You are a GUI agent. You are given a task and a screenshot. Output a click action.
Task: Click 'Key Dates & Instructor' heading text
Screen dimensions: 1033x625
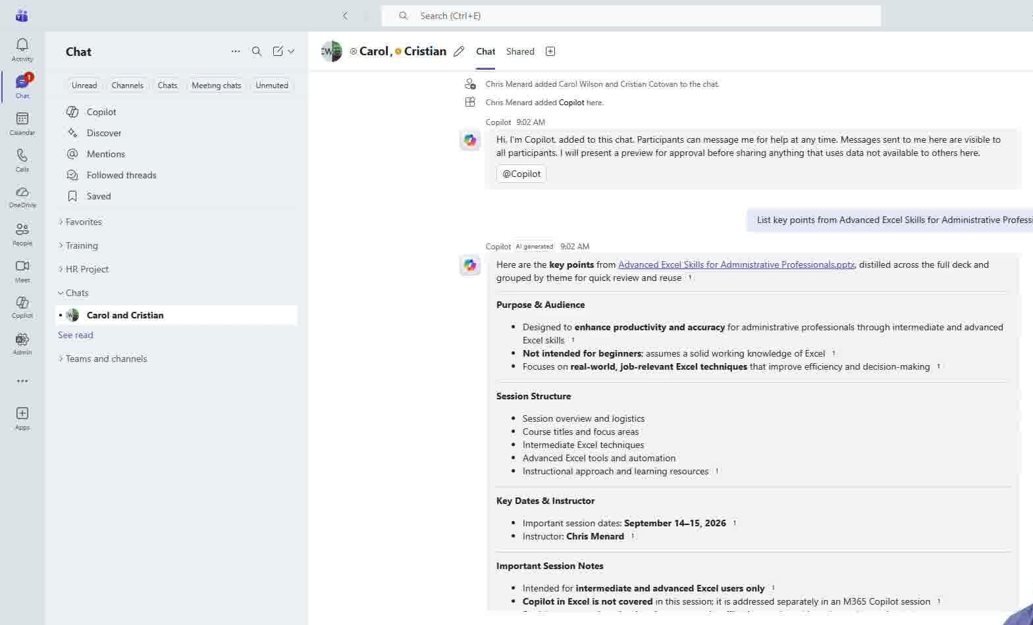[545, 501]
